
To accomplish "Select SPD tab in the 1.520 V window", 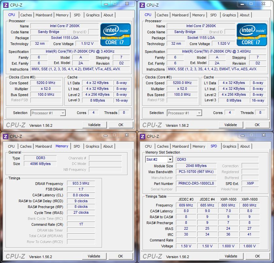I will point(214,15).
